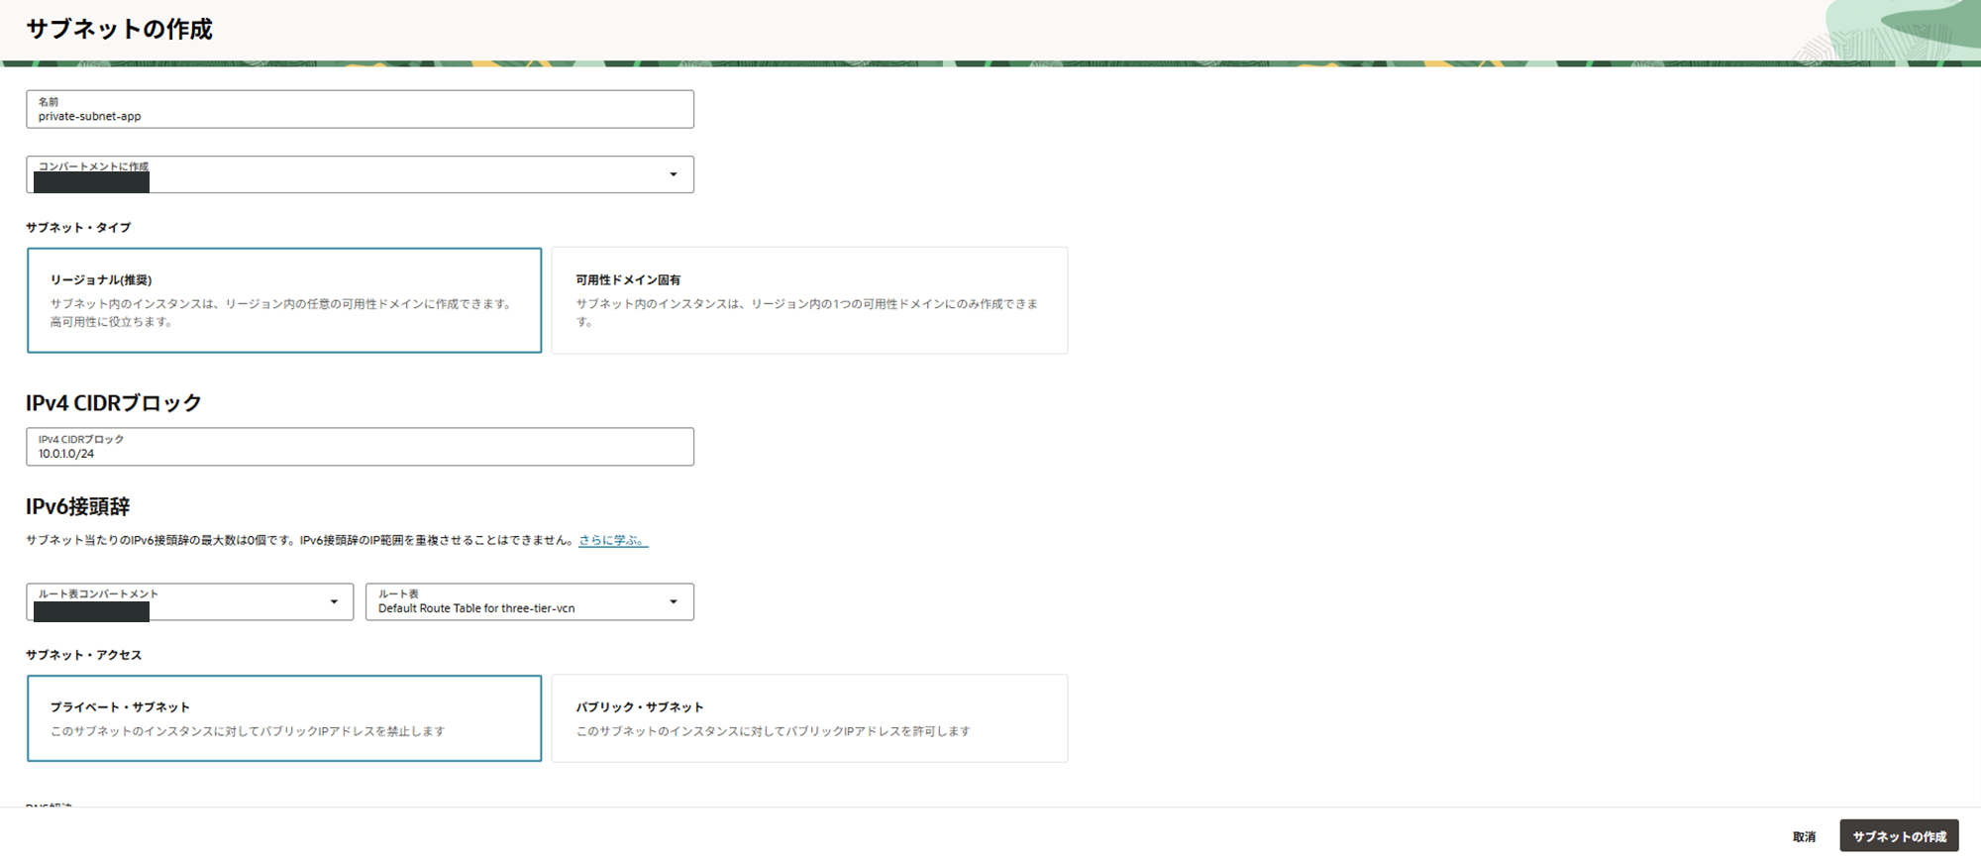Image resolution: width=1981 pixels, height=861 pixels.
Task: Open the さらに学ぶ learn more link
Action: 613,540
